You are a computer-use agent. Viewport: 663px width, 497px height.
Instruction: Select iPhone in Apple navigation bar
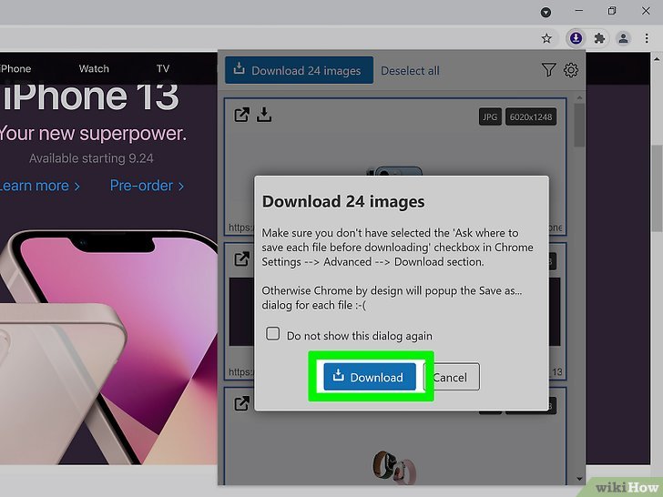click(15, 68)
